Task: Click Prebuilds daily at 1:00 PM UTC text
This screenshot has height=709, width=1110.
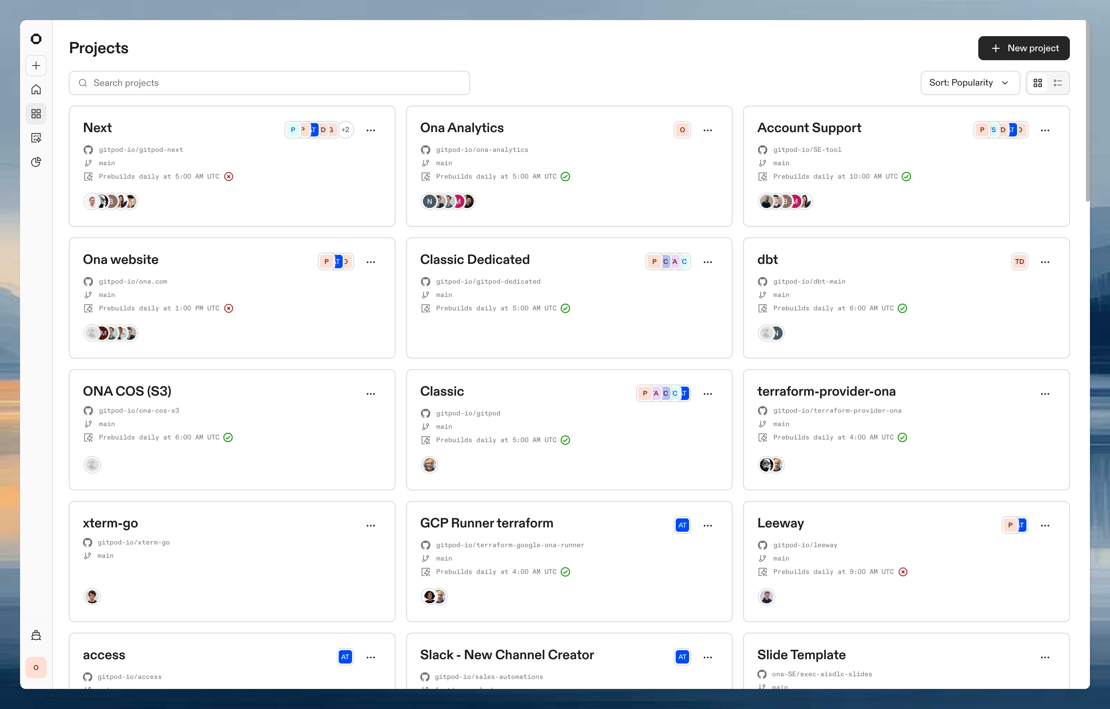Action: (159, 308)
